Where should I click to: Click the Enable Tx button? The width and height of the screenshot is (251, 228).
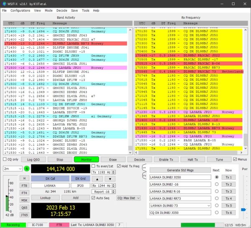tap(166, 160)
